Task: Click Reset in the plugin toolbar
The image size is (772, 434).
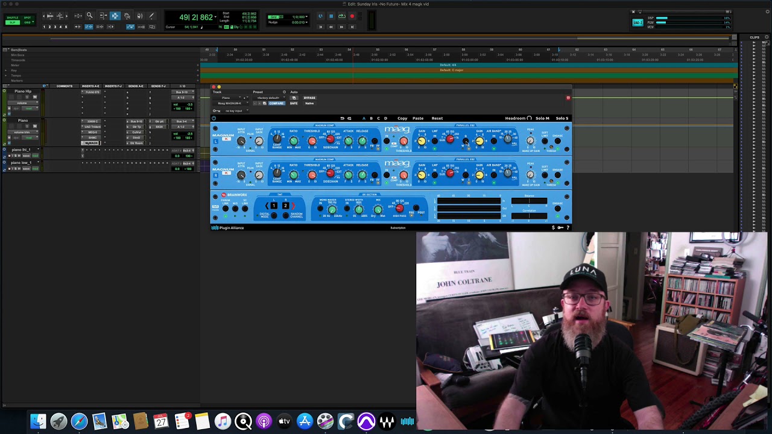Action: [x=437, y=118]
